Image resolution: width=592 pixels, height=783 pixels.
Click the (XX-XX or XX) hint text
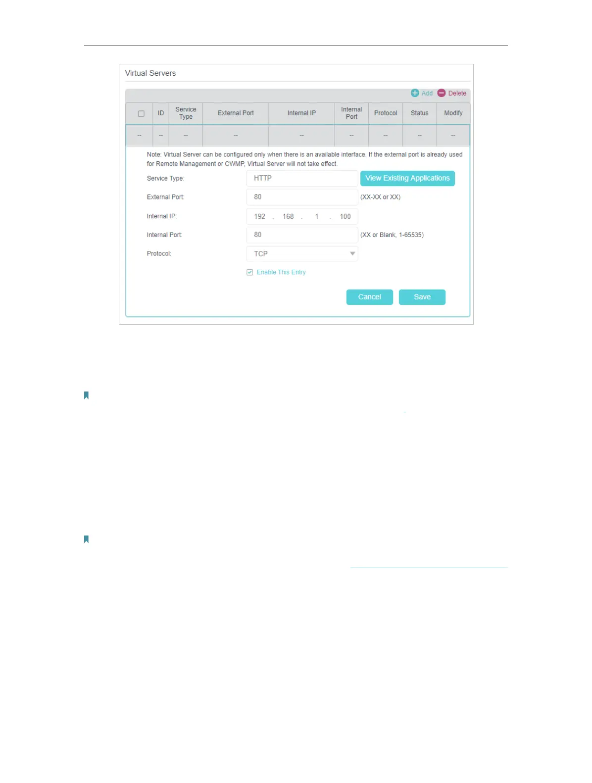[x=380, y=197]
